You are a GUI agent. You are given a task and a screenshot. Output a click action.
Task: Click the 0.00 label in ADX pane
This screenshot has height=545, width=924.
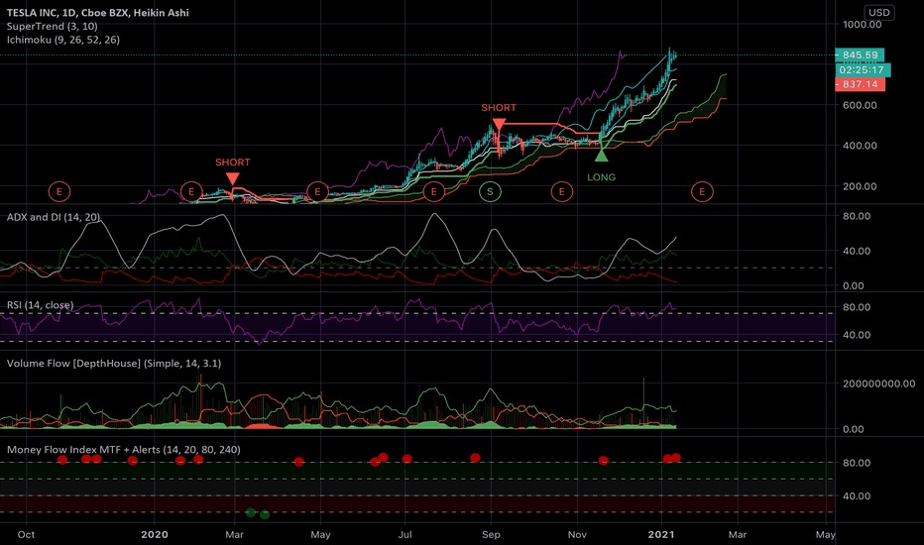pos(854,285)
